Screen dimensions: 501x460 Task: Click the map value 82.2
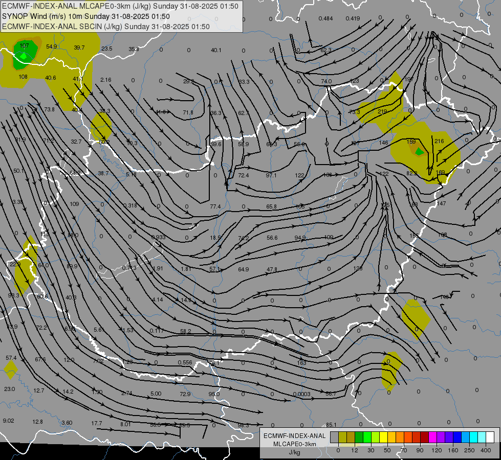click(x=411, y=173)
